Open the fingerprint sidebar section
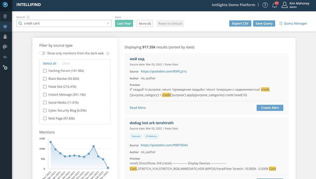Viewport: 316px width, 179px height. pyautogui.click(x=5, y=16)
